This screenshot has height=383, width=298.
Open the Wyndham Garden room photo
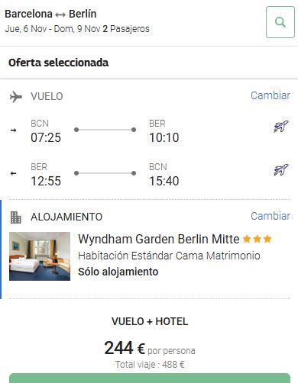[40, 256]
